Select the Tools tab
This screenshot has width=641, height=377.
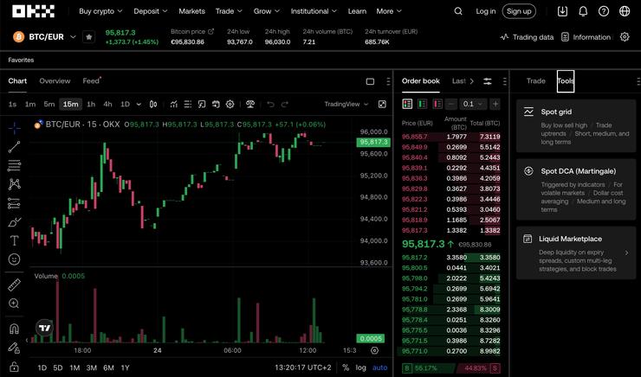[566, 80]
